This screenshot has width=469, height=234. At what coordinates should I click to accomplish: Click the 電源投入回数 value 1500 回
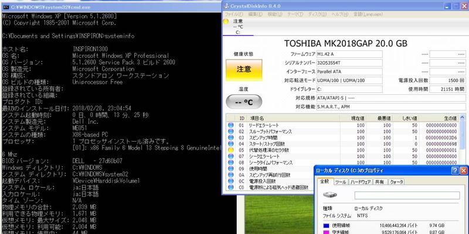(x=447, y=81)
